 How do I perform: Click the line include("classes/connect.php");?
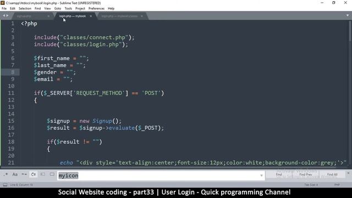click(84, 37)
